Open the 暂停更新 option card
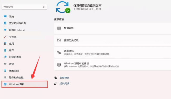 tap(113, 28)
